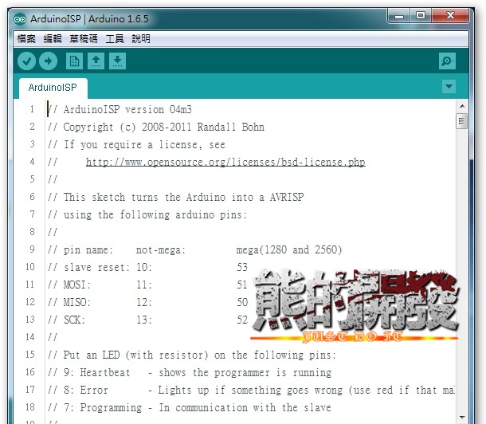Click text 'ArduinoISP version 04m3'
Viewport: 486px width, 424px height.
[x=127, y=109]
